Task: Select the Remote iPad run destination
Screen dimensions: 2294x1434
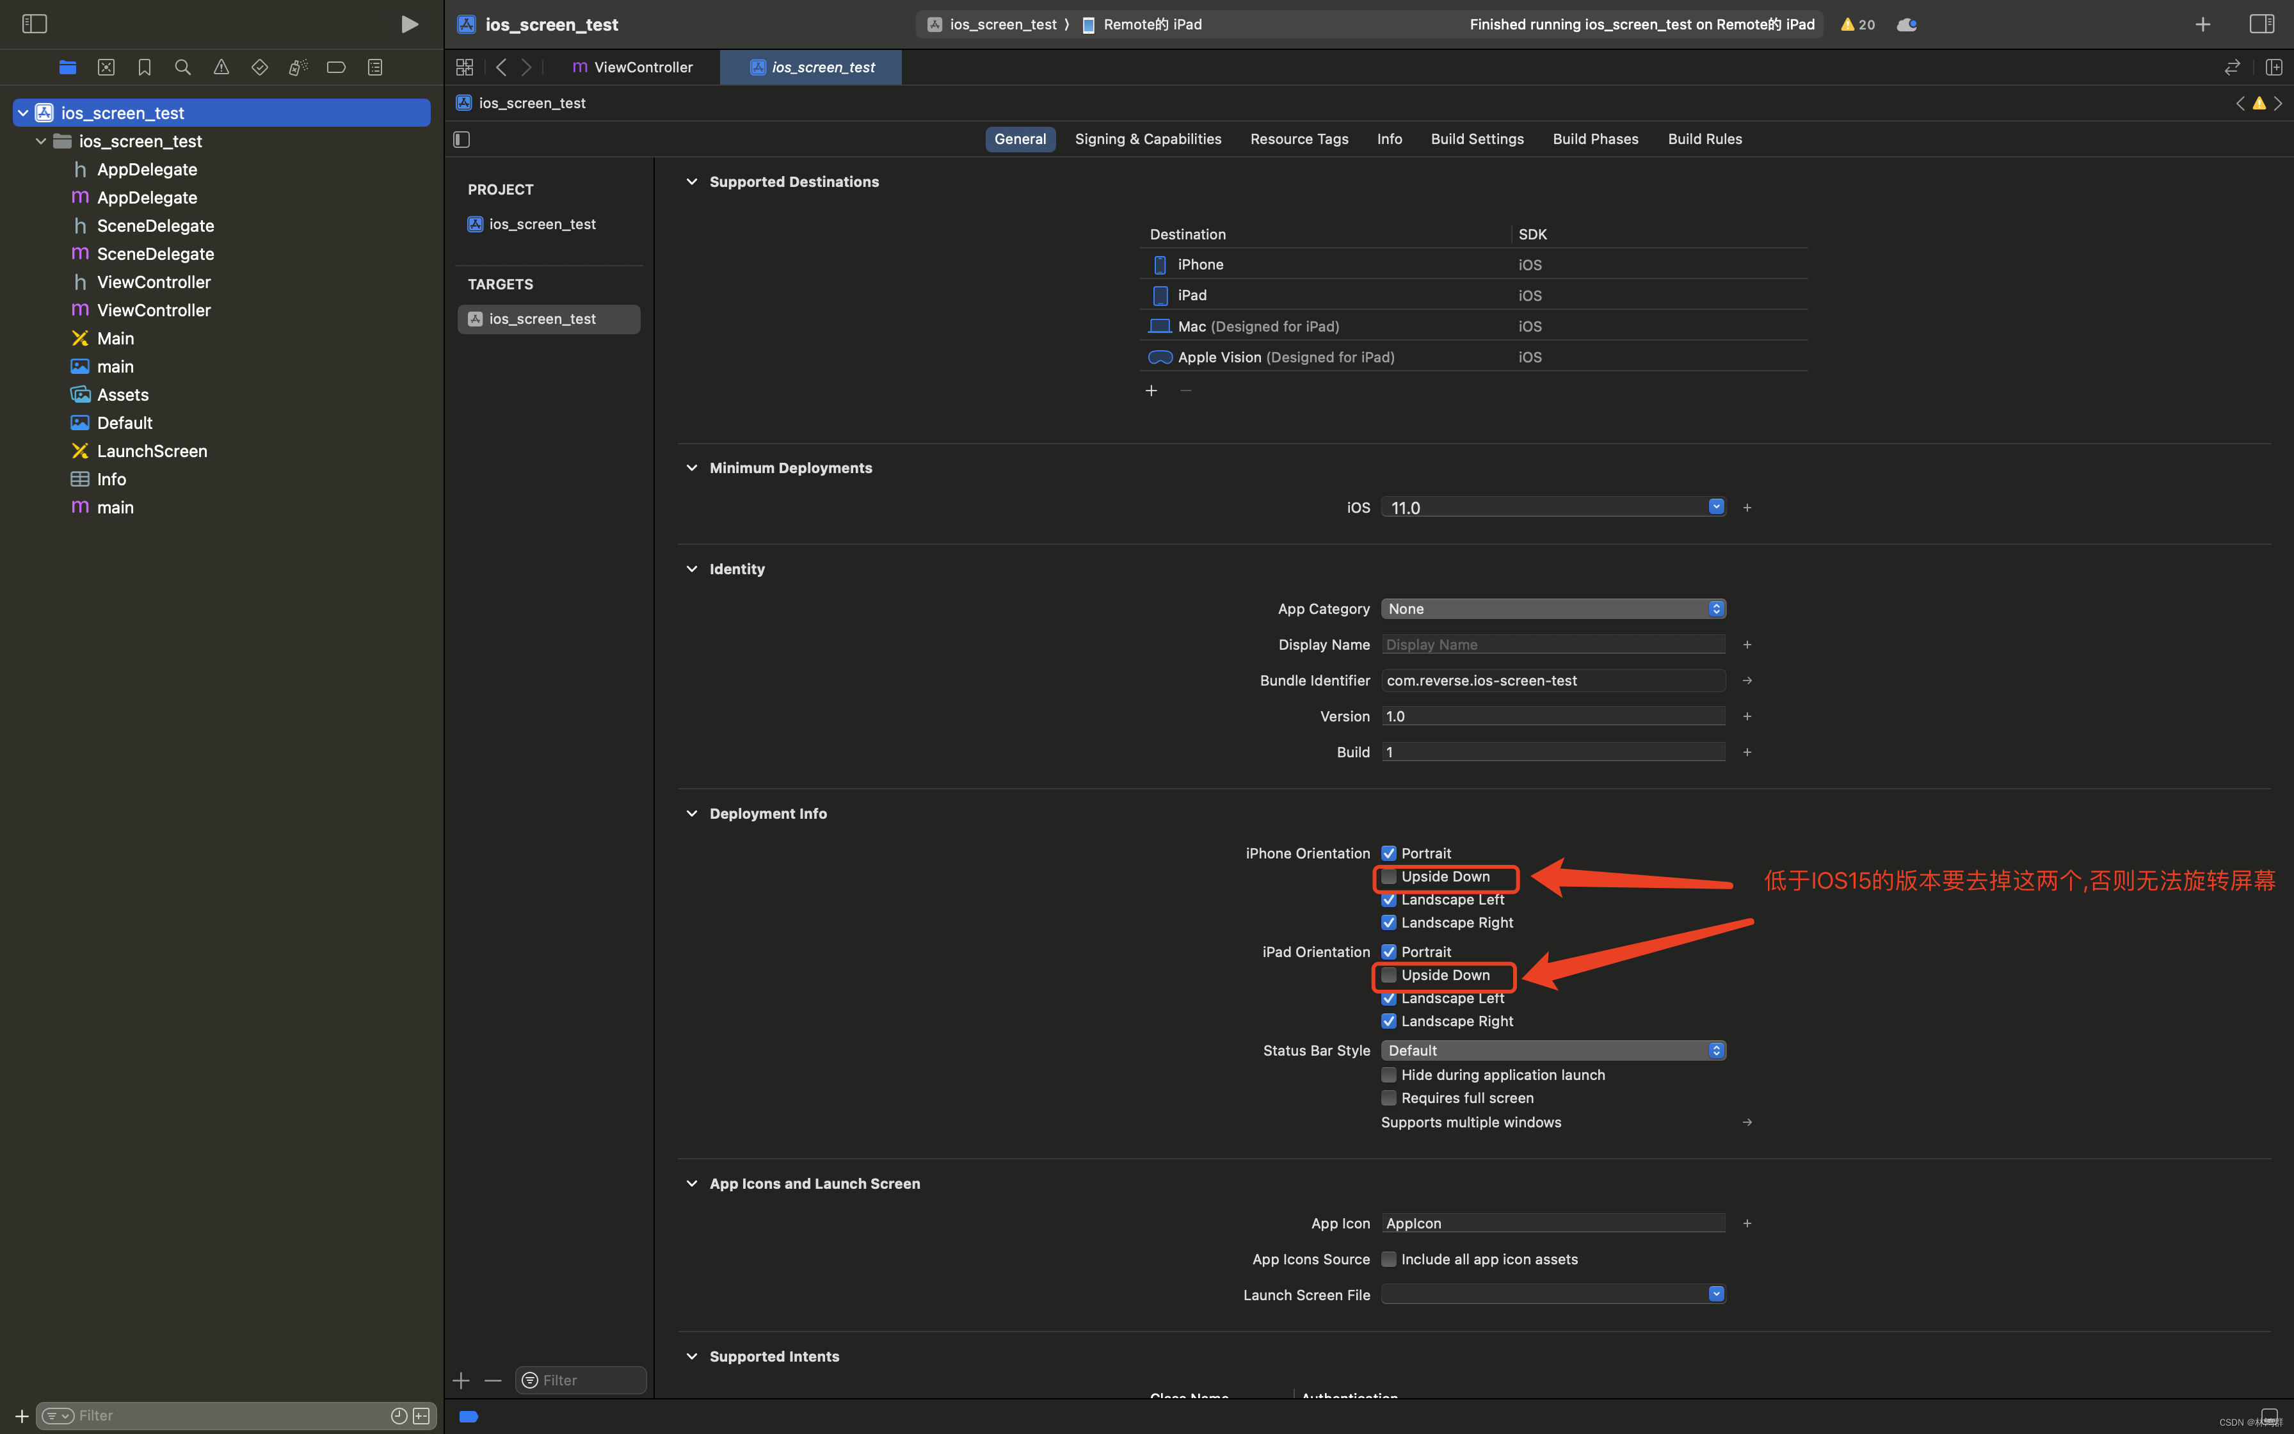Action: pos(1143,25)
